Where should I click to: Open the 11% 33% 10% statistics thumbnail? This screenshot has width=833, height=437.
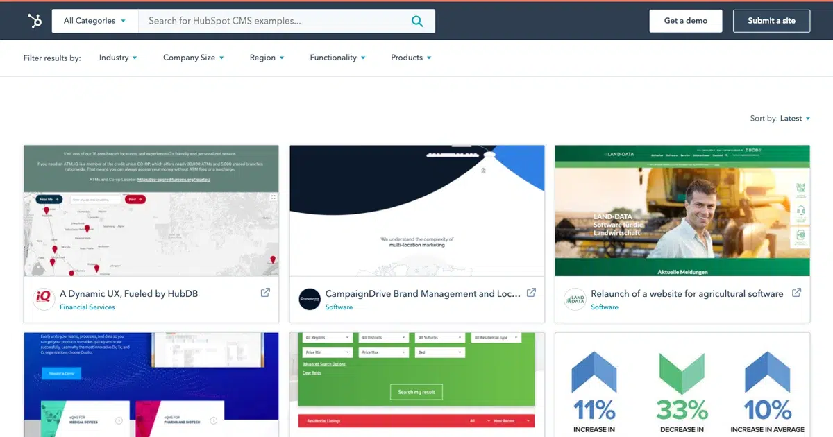[x=682, y=385]
